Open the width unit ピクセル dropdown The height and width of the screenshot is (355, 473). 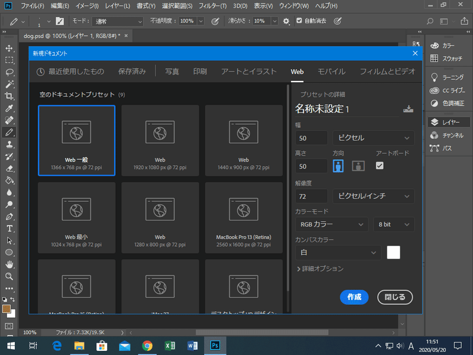(x=374, y=138)
